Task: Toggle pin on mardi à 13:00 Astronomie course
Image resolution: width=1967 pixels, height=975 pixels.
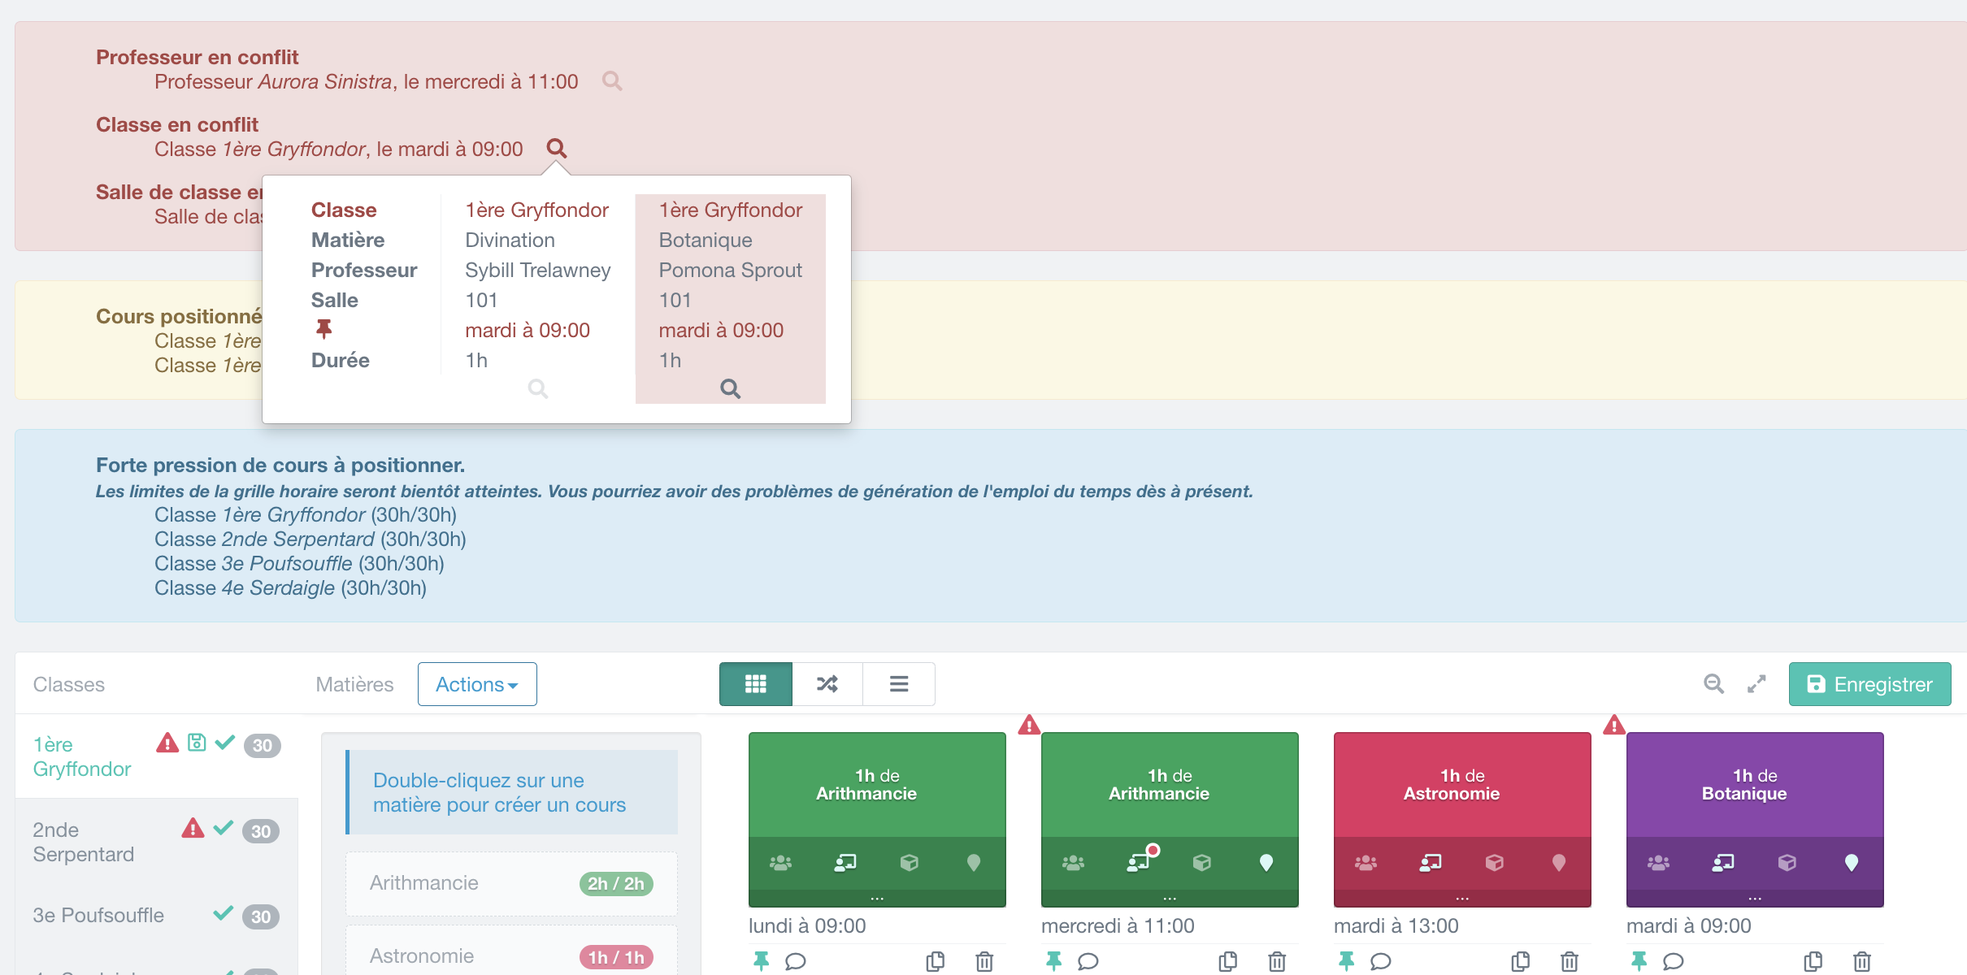Action: (1346, 961)
